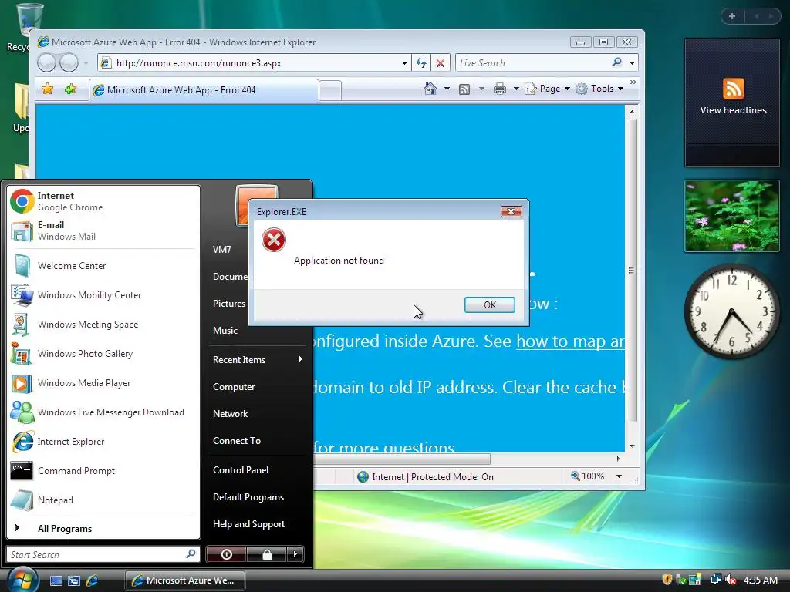The width and height of the screenshot is (790, 592).
Task: Click the Live Search magnifier icon
Action: click(616, 62)
